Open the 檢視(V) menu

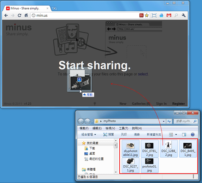click(x=110, y=128)
